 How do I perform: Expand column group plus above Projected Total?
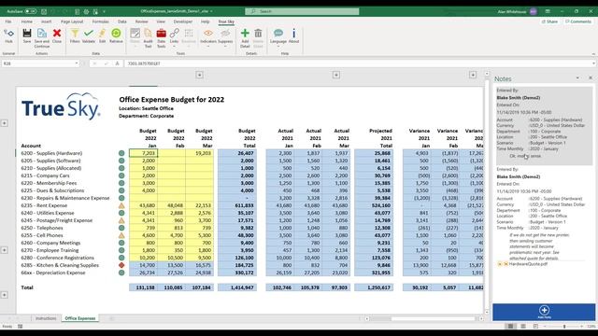click(x=336, y=75)
